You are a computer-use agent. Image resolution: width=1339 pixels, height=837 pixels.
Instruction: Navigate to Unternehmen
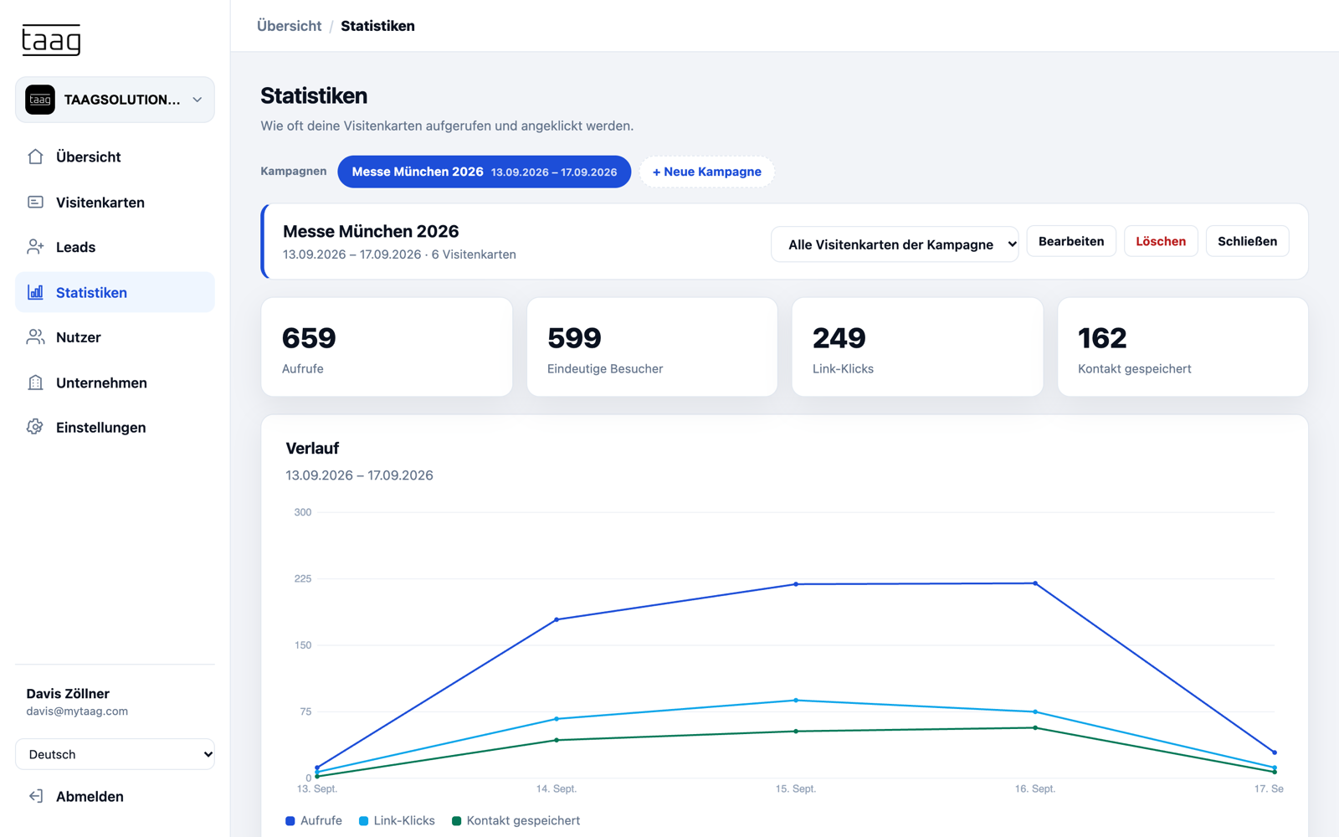pyautogui.click(x=115, y=383)
